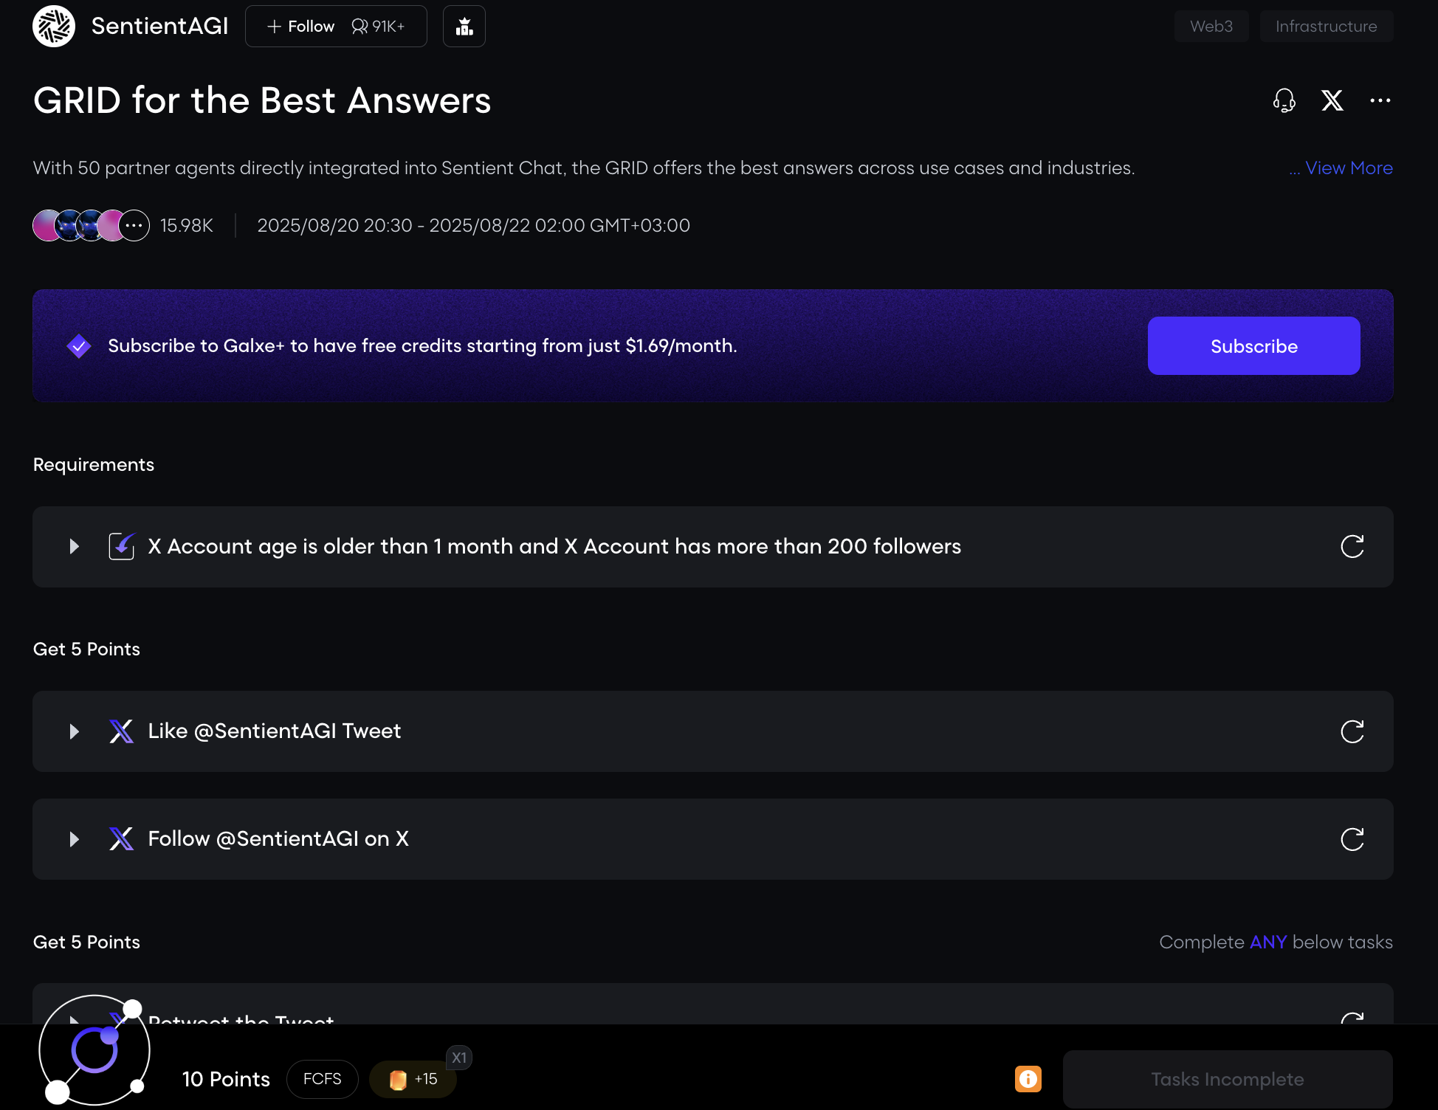This screenshot has height=1110, width=1438.
Task: Share on X via top-right icon
Action: point(1332,100)
